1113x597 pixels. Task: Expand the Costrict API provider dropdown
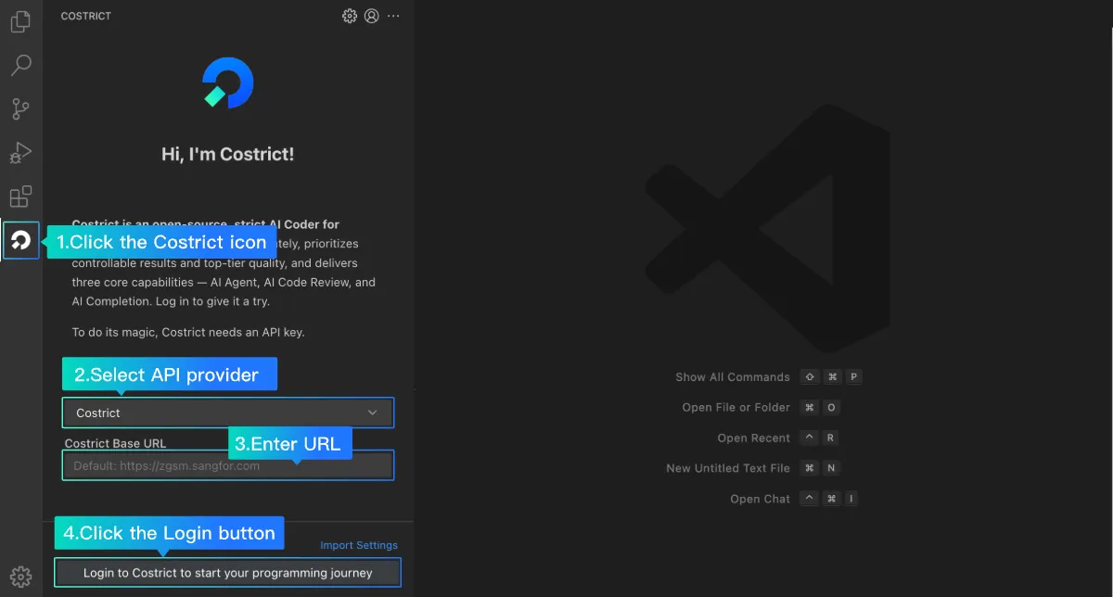[228, 413]
